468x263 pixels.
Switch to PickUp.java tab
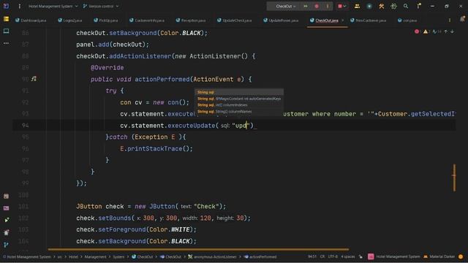click(x=106, y=20)
